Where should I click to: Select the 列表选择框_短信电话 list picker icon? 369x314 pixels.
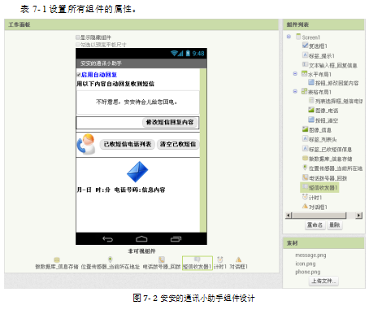pyautogui.click(x=311, y=101)
